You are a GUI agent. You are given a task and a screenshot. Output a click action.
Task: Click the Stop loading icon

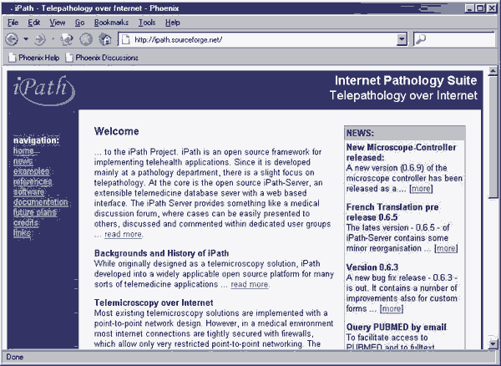86,39
